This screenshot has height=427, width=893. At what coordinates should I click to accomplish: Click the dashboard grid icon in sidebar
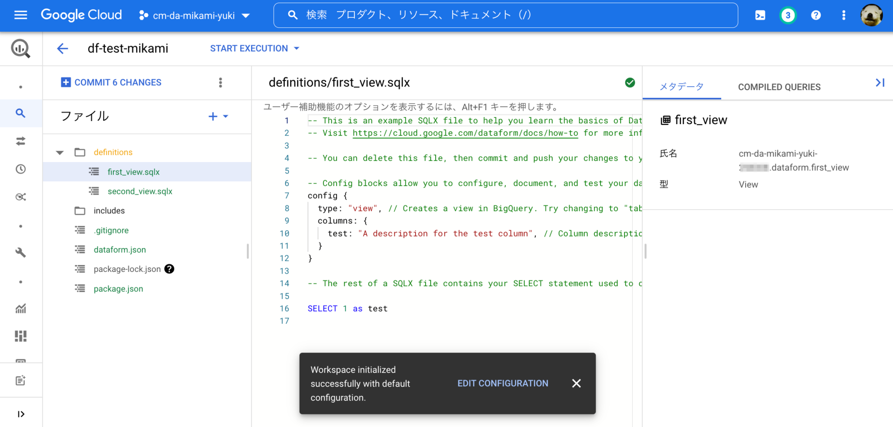(x=20, y=336)
